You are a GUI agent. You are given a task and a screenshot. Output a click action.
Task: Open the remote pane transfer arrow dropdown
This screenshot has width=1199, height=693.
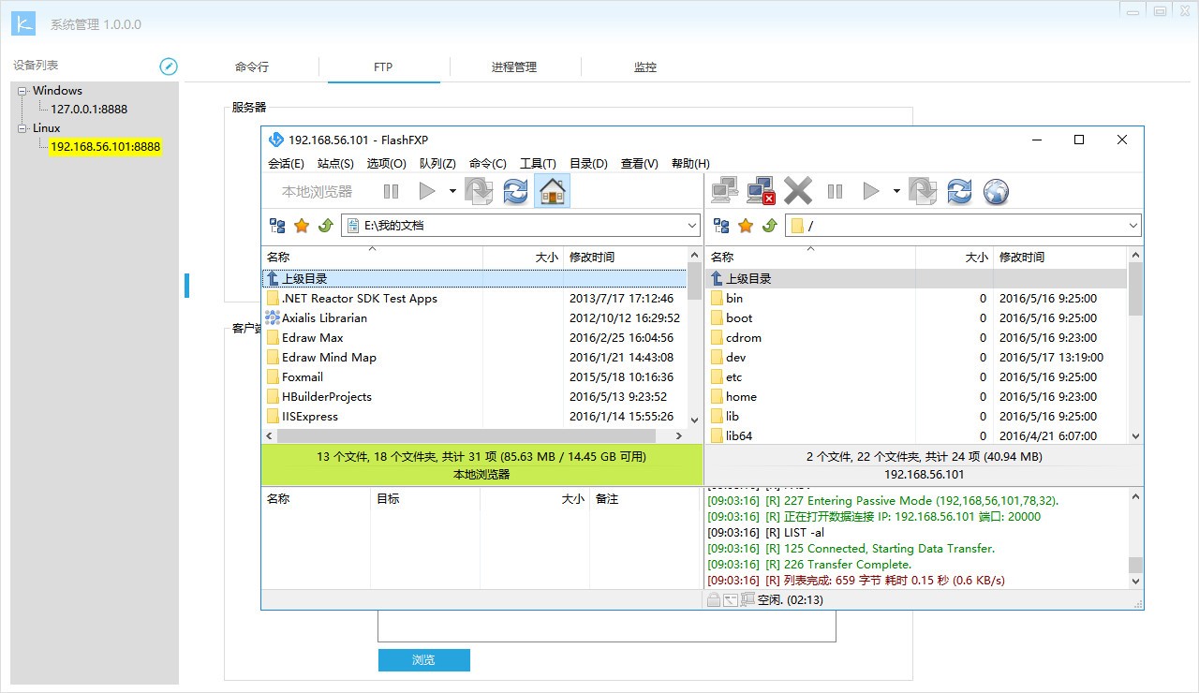896,191
